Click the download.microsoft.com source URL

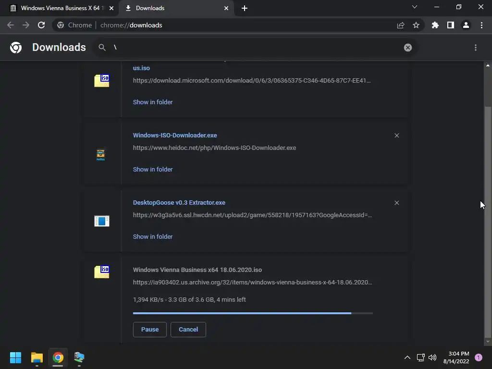click(252, 81)
